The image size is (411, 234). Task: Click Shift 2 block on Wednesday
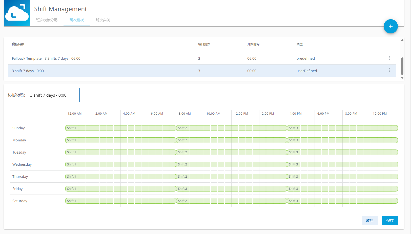tap(231, 164)
